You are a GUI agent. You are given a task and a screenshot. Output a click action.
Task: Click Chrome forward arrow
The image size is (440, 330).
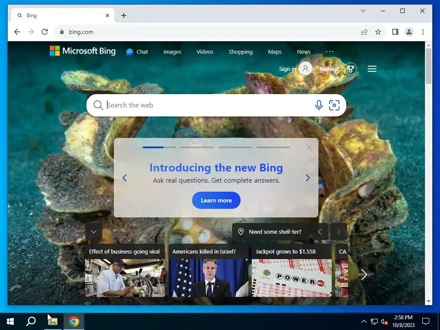pyautogui.click(x=31, y=32)
